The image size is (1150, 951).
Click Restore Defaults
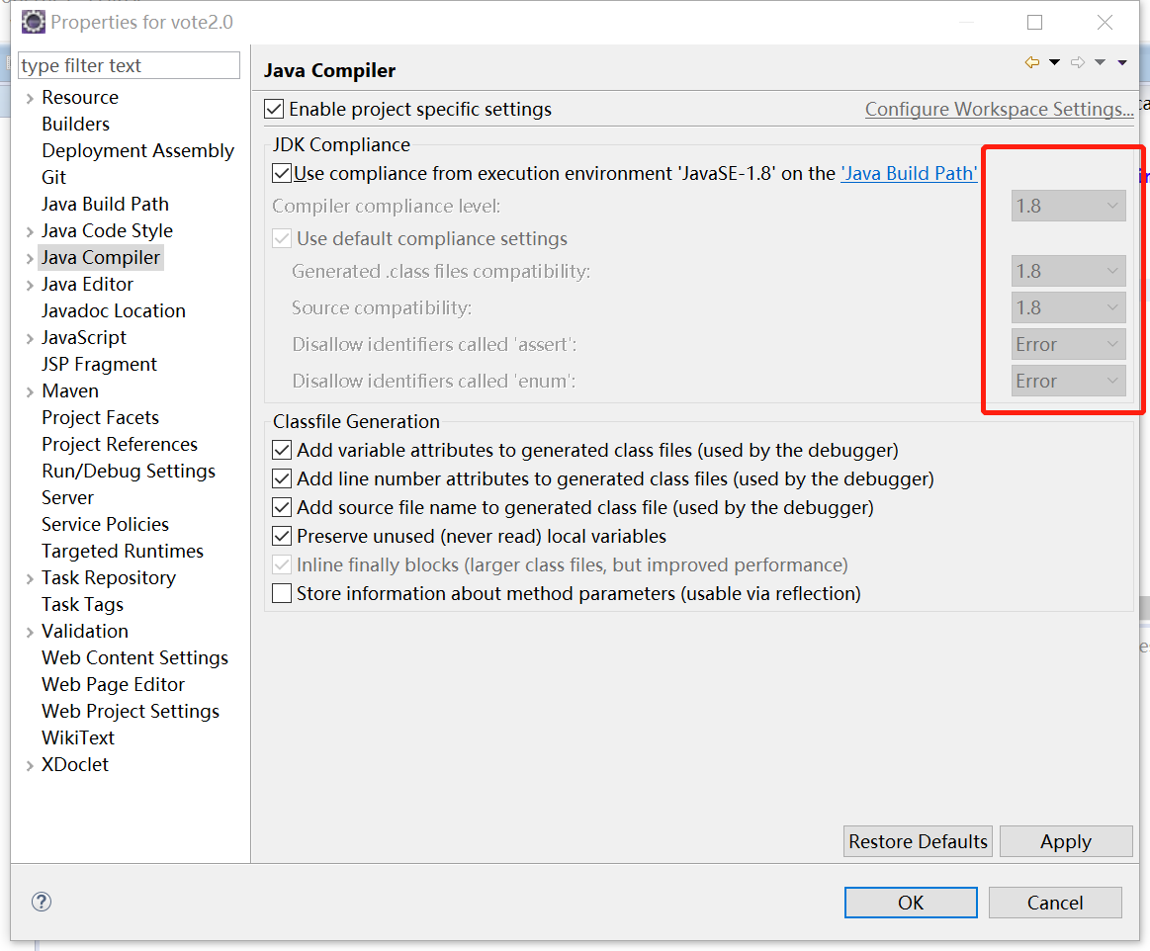coord(917,841)
